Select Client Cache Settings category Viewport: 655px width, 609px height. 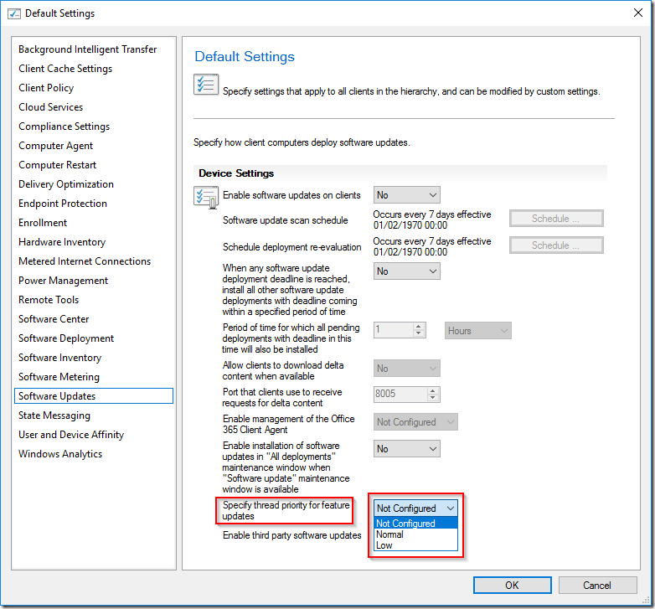tap(65, 69)
